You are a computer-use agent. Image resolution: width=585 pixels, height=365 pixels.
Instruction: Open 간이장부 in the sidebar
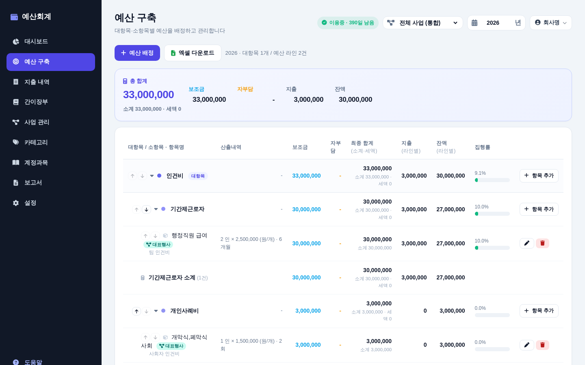[51, 102]
